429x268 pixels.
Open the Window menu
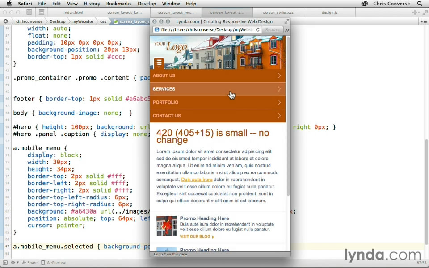click(x=171, y=4)
